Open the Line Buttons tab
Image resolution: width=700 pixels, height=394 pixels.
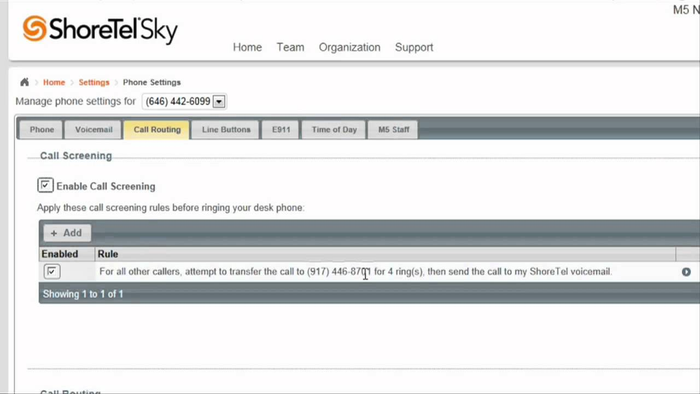coord(226,130)
